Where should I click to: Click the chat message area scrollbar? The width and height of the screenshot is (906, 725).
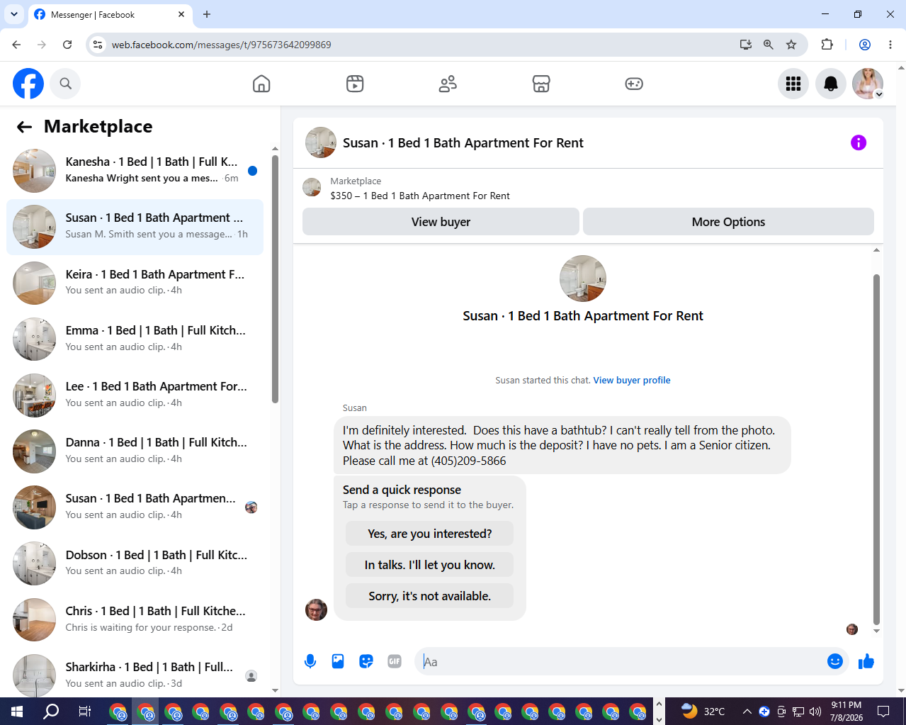click(x=876, y=449)
